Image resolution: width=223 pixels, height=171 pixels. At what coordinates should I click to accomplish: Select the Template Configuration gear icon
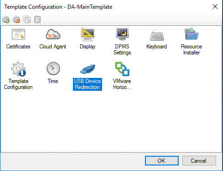[x=18, y=69]
